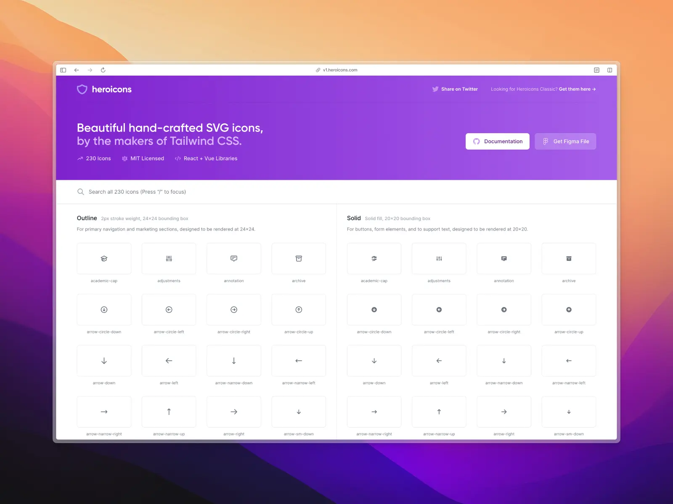Click the 'Solid' section heading
Viewport: 673px width, 504px height.
pos(354,218)
